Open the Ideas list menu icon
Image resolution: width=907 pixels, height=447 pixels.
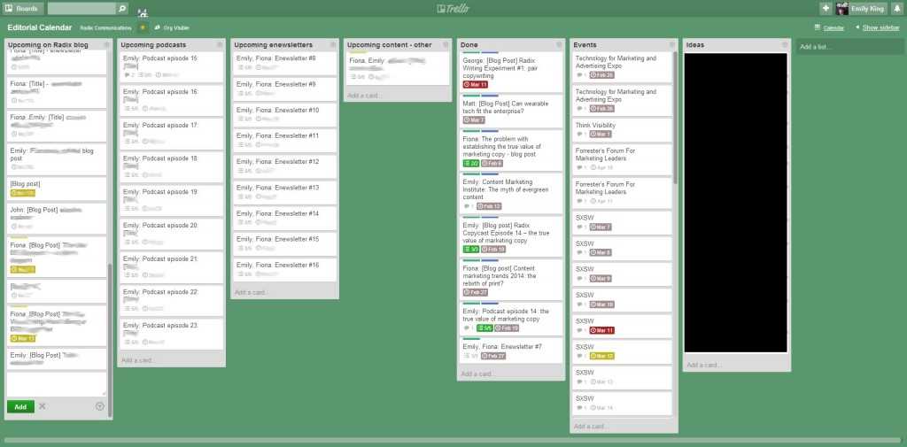click(x=785, y=44)
